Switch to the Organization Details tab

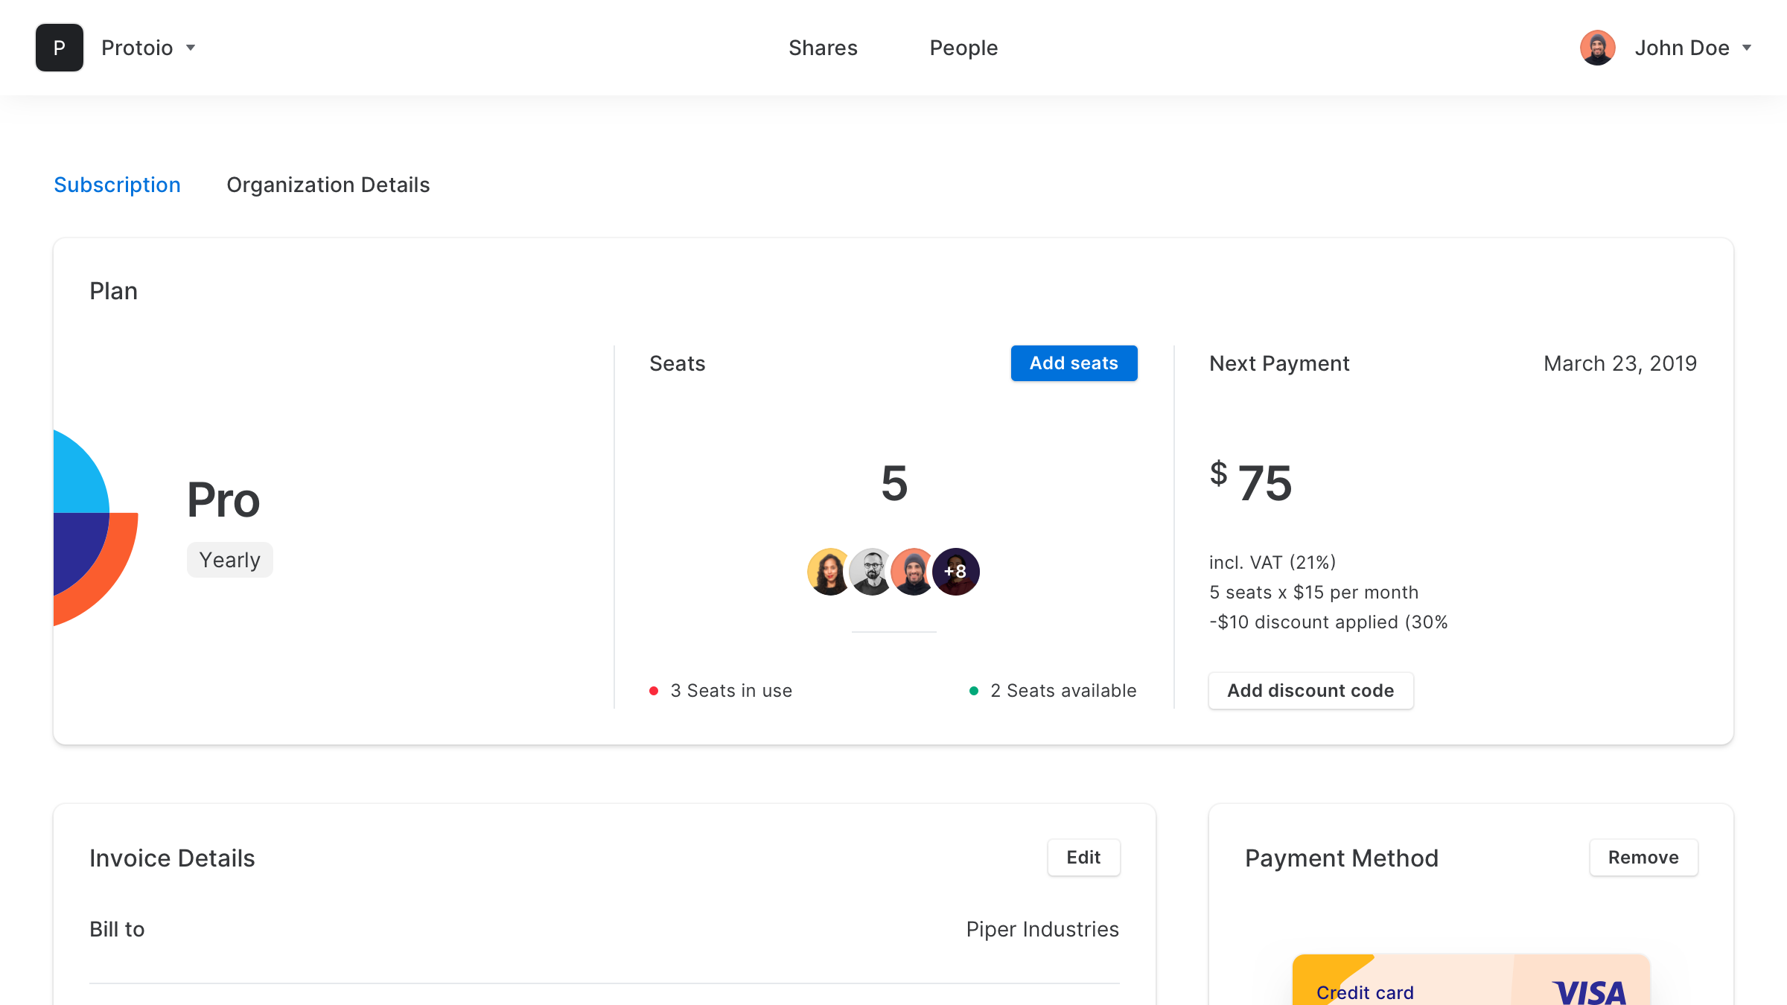tap(328, 185)
